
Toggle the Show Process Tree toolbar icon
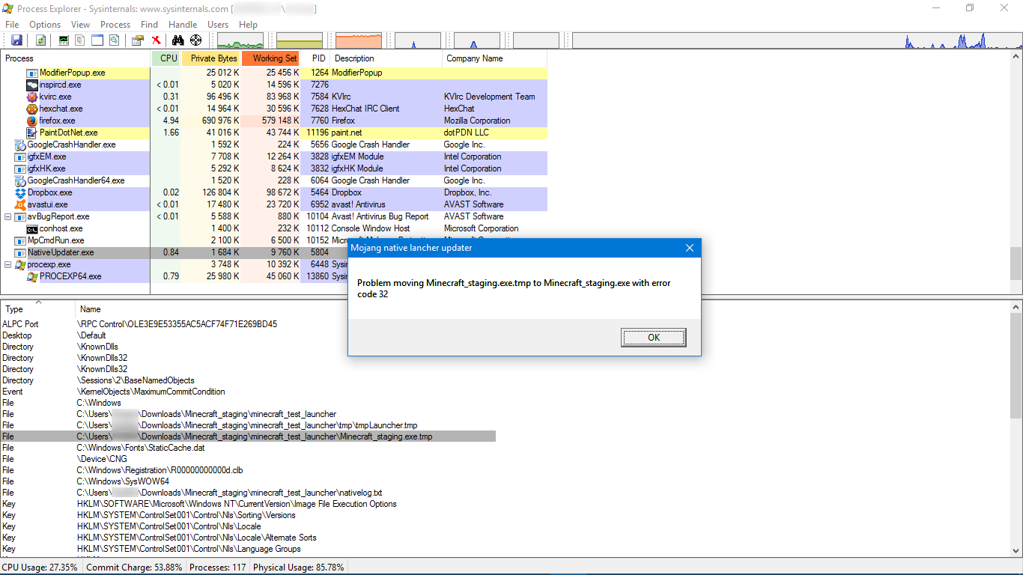(80, 40)
